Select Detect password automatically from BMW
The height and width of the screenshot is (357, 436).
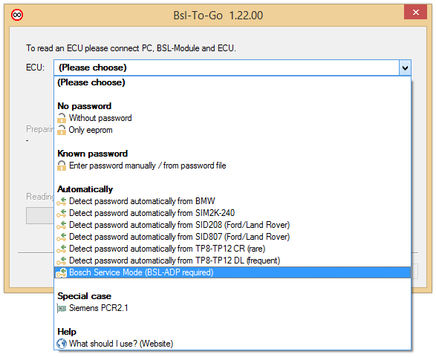(x=232, y=201)
